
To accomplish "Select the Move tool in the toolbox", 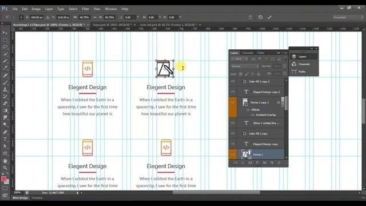I will (x=5, y=33).
